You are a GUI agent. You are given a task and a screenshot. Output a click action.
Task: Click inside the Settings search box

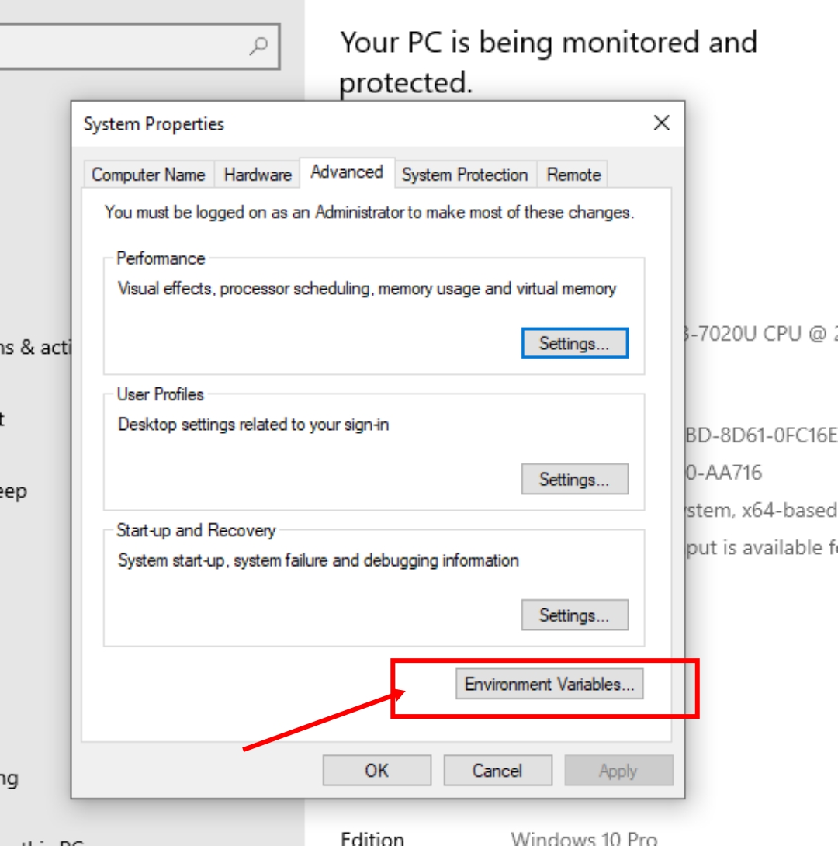click(124, 47)
